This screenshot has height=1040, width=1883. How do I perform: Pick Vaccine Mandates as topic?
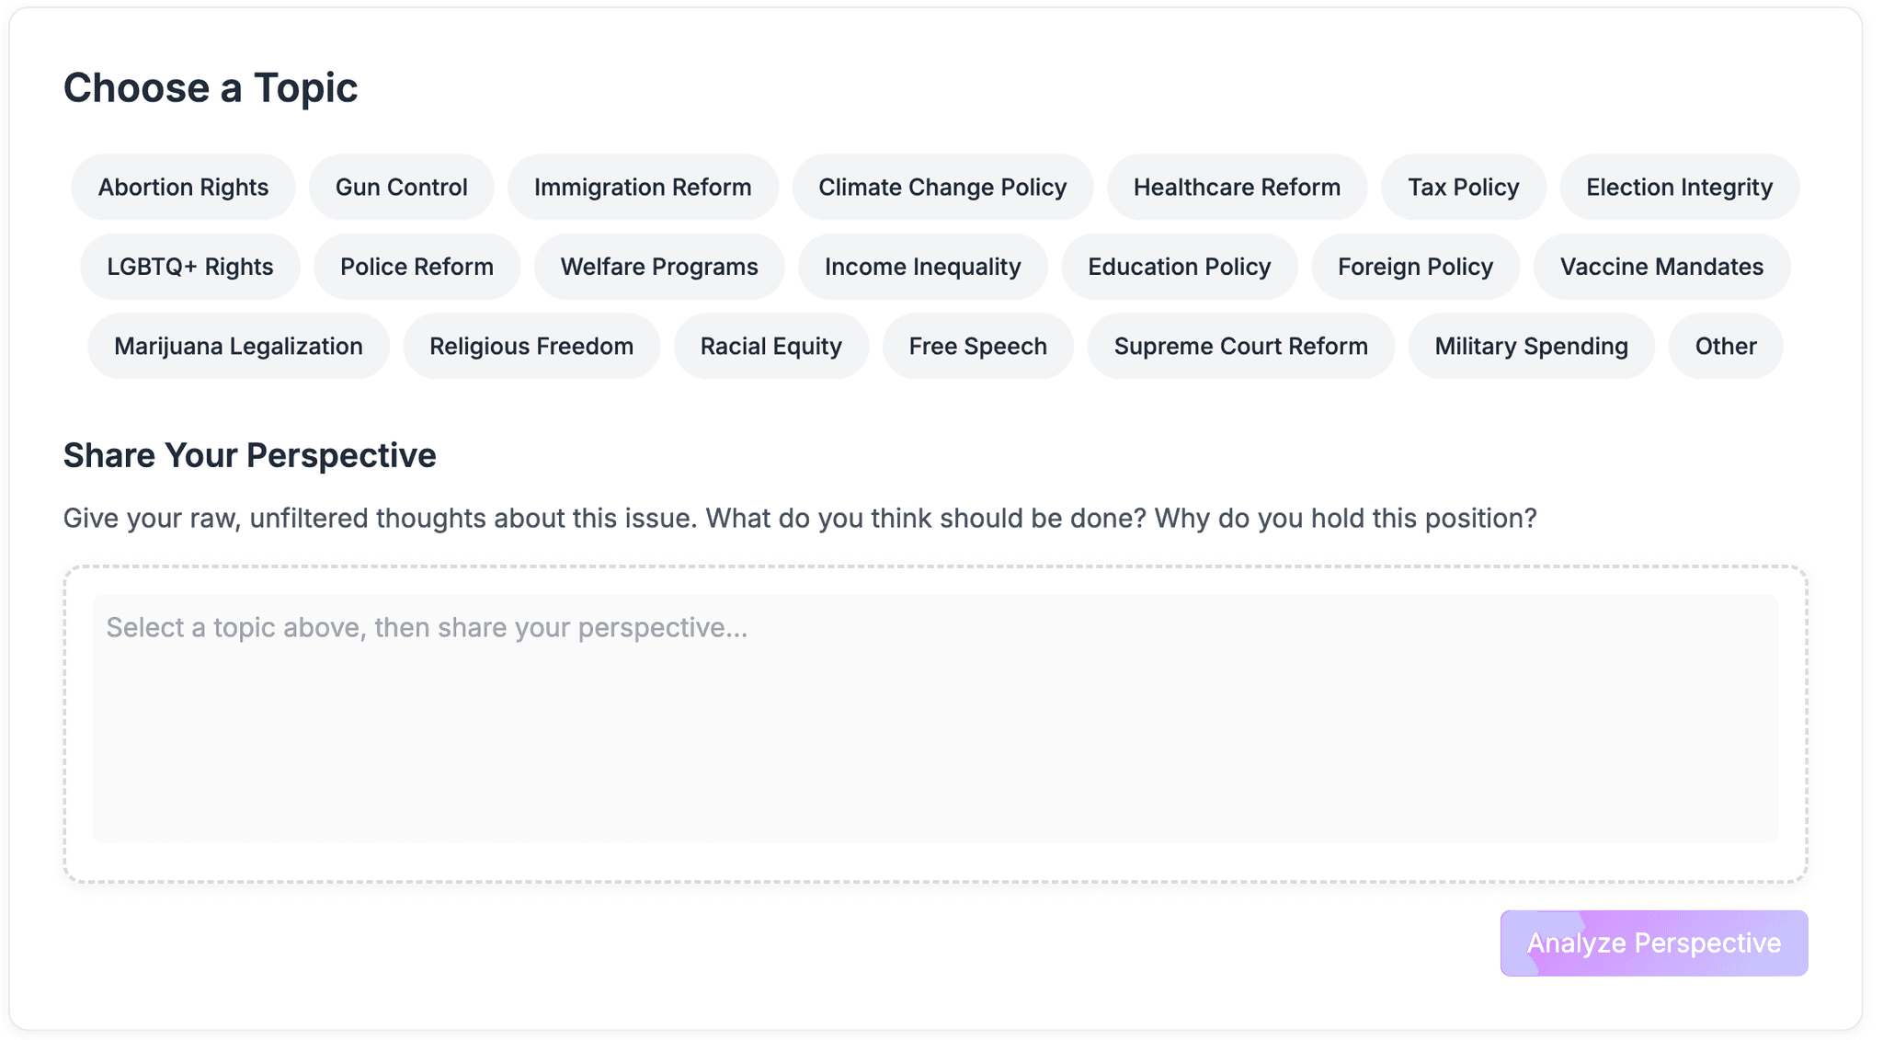[x=1661, y=267]
